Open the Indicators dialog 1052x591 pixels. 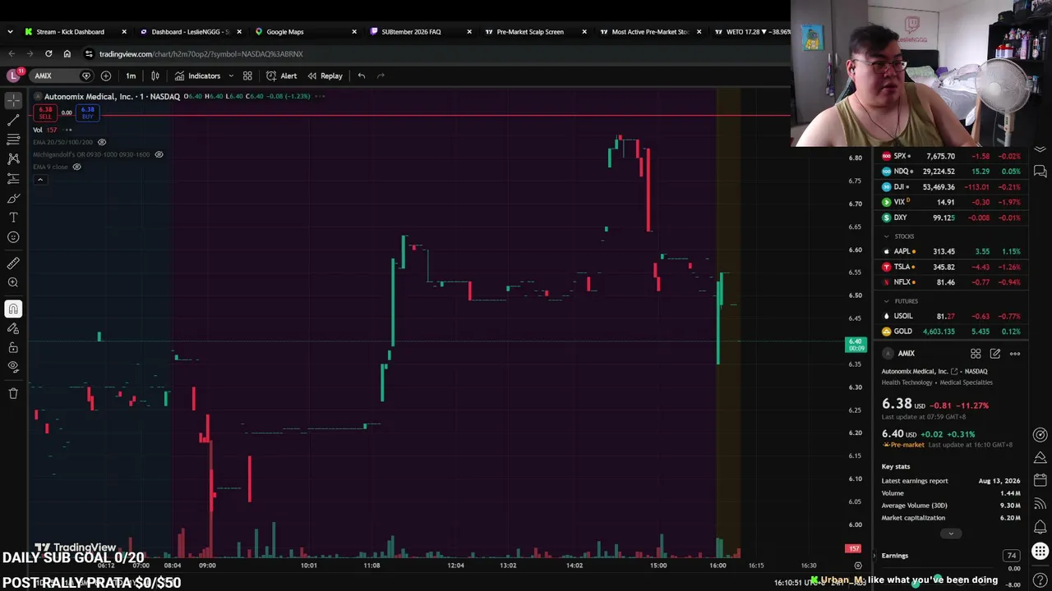pos(197,76)
